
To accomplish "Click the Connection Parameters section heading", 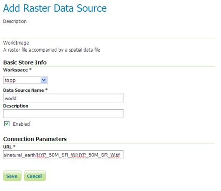I will pyautogui.click(x=35, y=139).
